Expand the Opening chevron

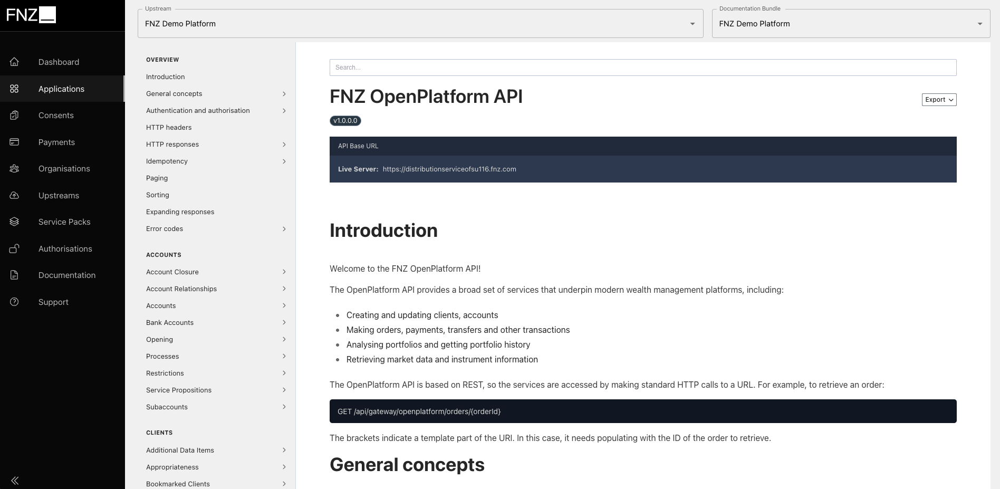(284, 339)
